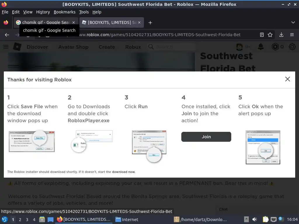Select the Firefox BODYKITS taskbar window entry

click(x=84, y=219)
